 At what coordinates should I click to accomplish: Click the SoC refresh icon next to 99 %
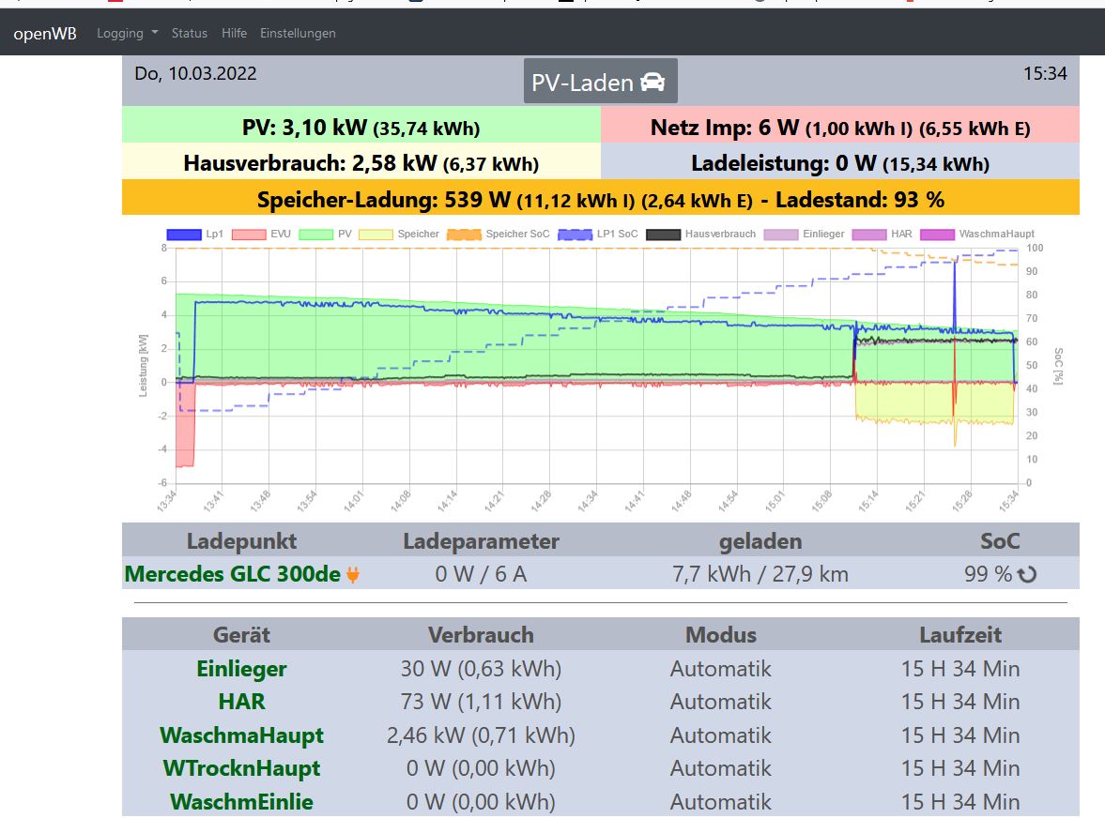[1027, 574]
